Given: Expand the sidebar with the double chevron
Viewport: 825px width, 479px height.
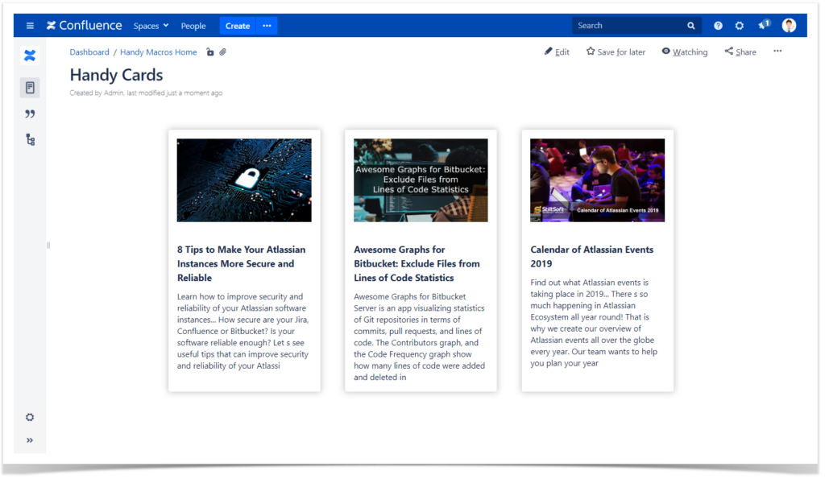Looking at the screenshot, I should click(30, 440).
